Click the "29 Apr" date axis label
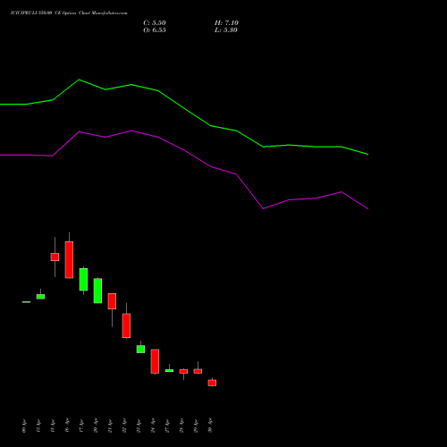 (x=196, y=426)
